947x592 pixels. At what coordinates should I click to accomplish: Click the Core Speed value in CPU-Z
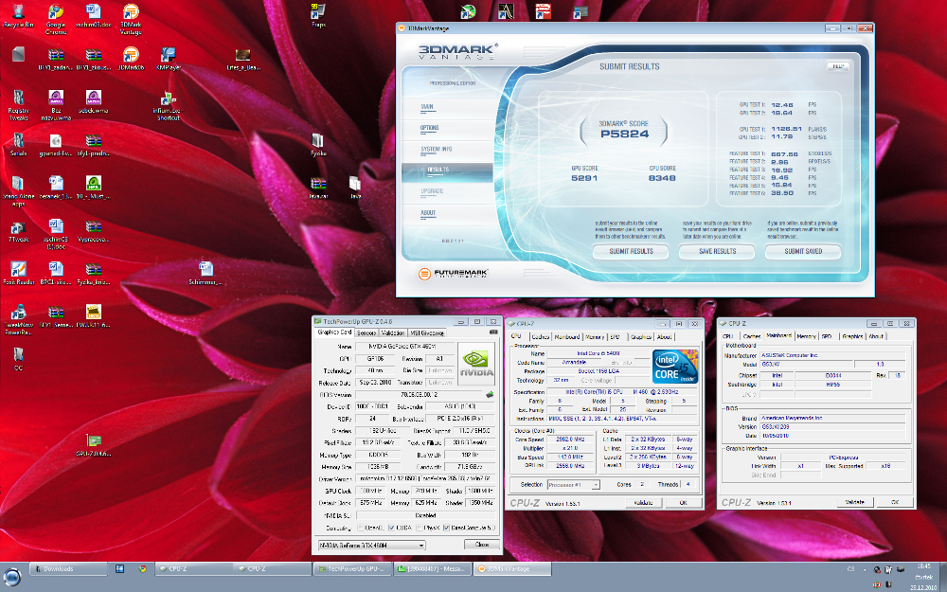point(570,440)
